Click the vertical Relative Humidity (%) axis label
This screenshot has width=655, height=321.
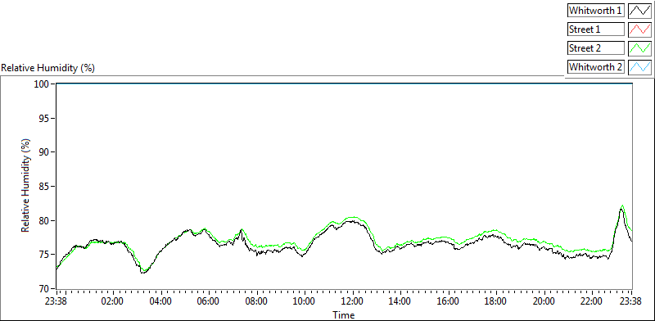pos(26,186)
